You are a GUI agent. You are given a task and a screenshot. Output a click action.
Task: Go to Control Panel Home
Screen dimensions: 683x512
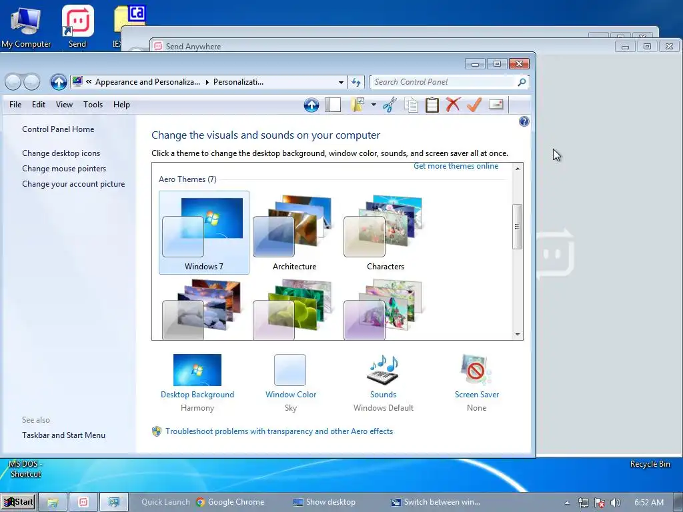(58, 129)
